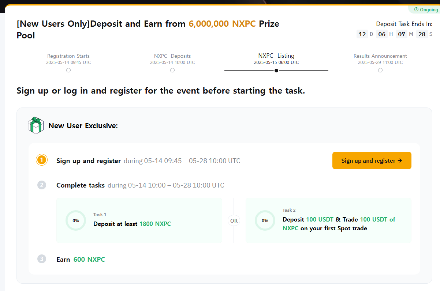
Task: Click "2025-05-15 06:00 UTC" date text
Action: click(x=276, y=63)
